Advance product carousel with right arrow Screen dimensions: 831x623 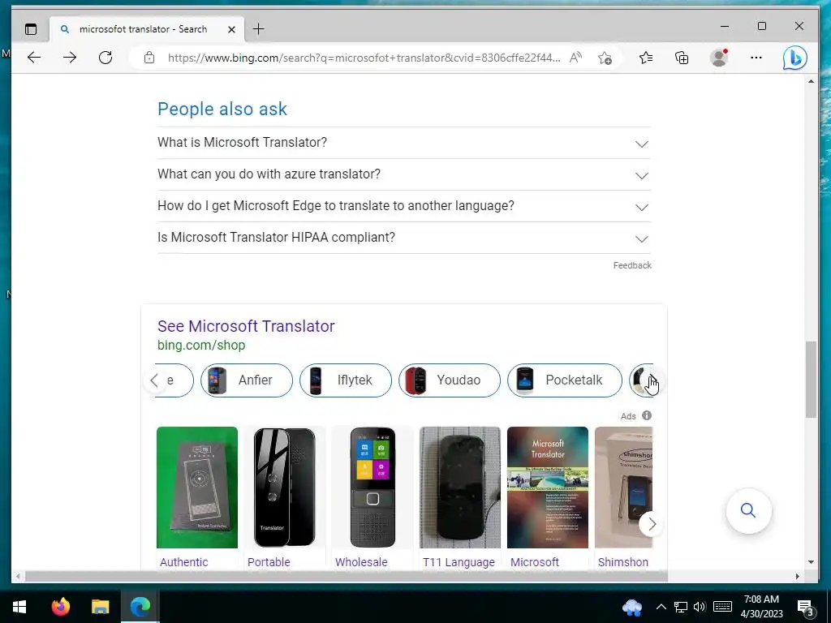point(652,524)
